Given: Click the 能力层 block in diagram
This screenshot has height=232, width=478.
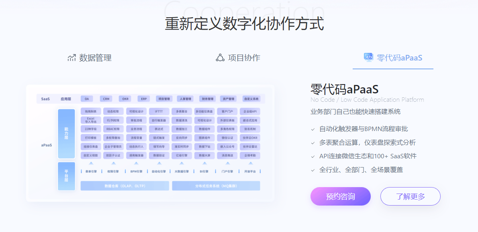Looking at the screenshot, I should coord(66,133).
